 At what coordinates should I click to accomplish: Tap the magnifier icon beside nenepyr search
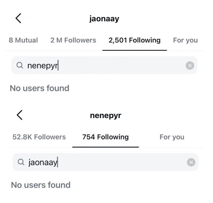20,65
